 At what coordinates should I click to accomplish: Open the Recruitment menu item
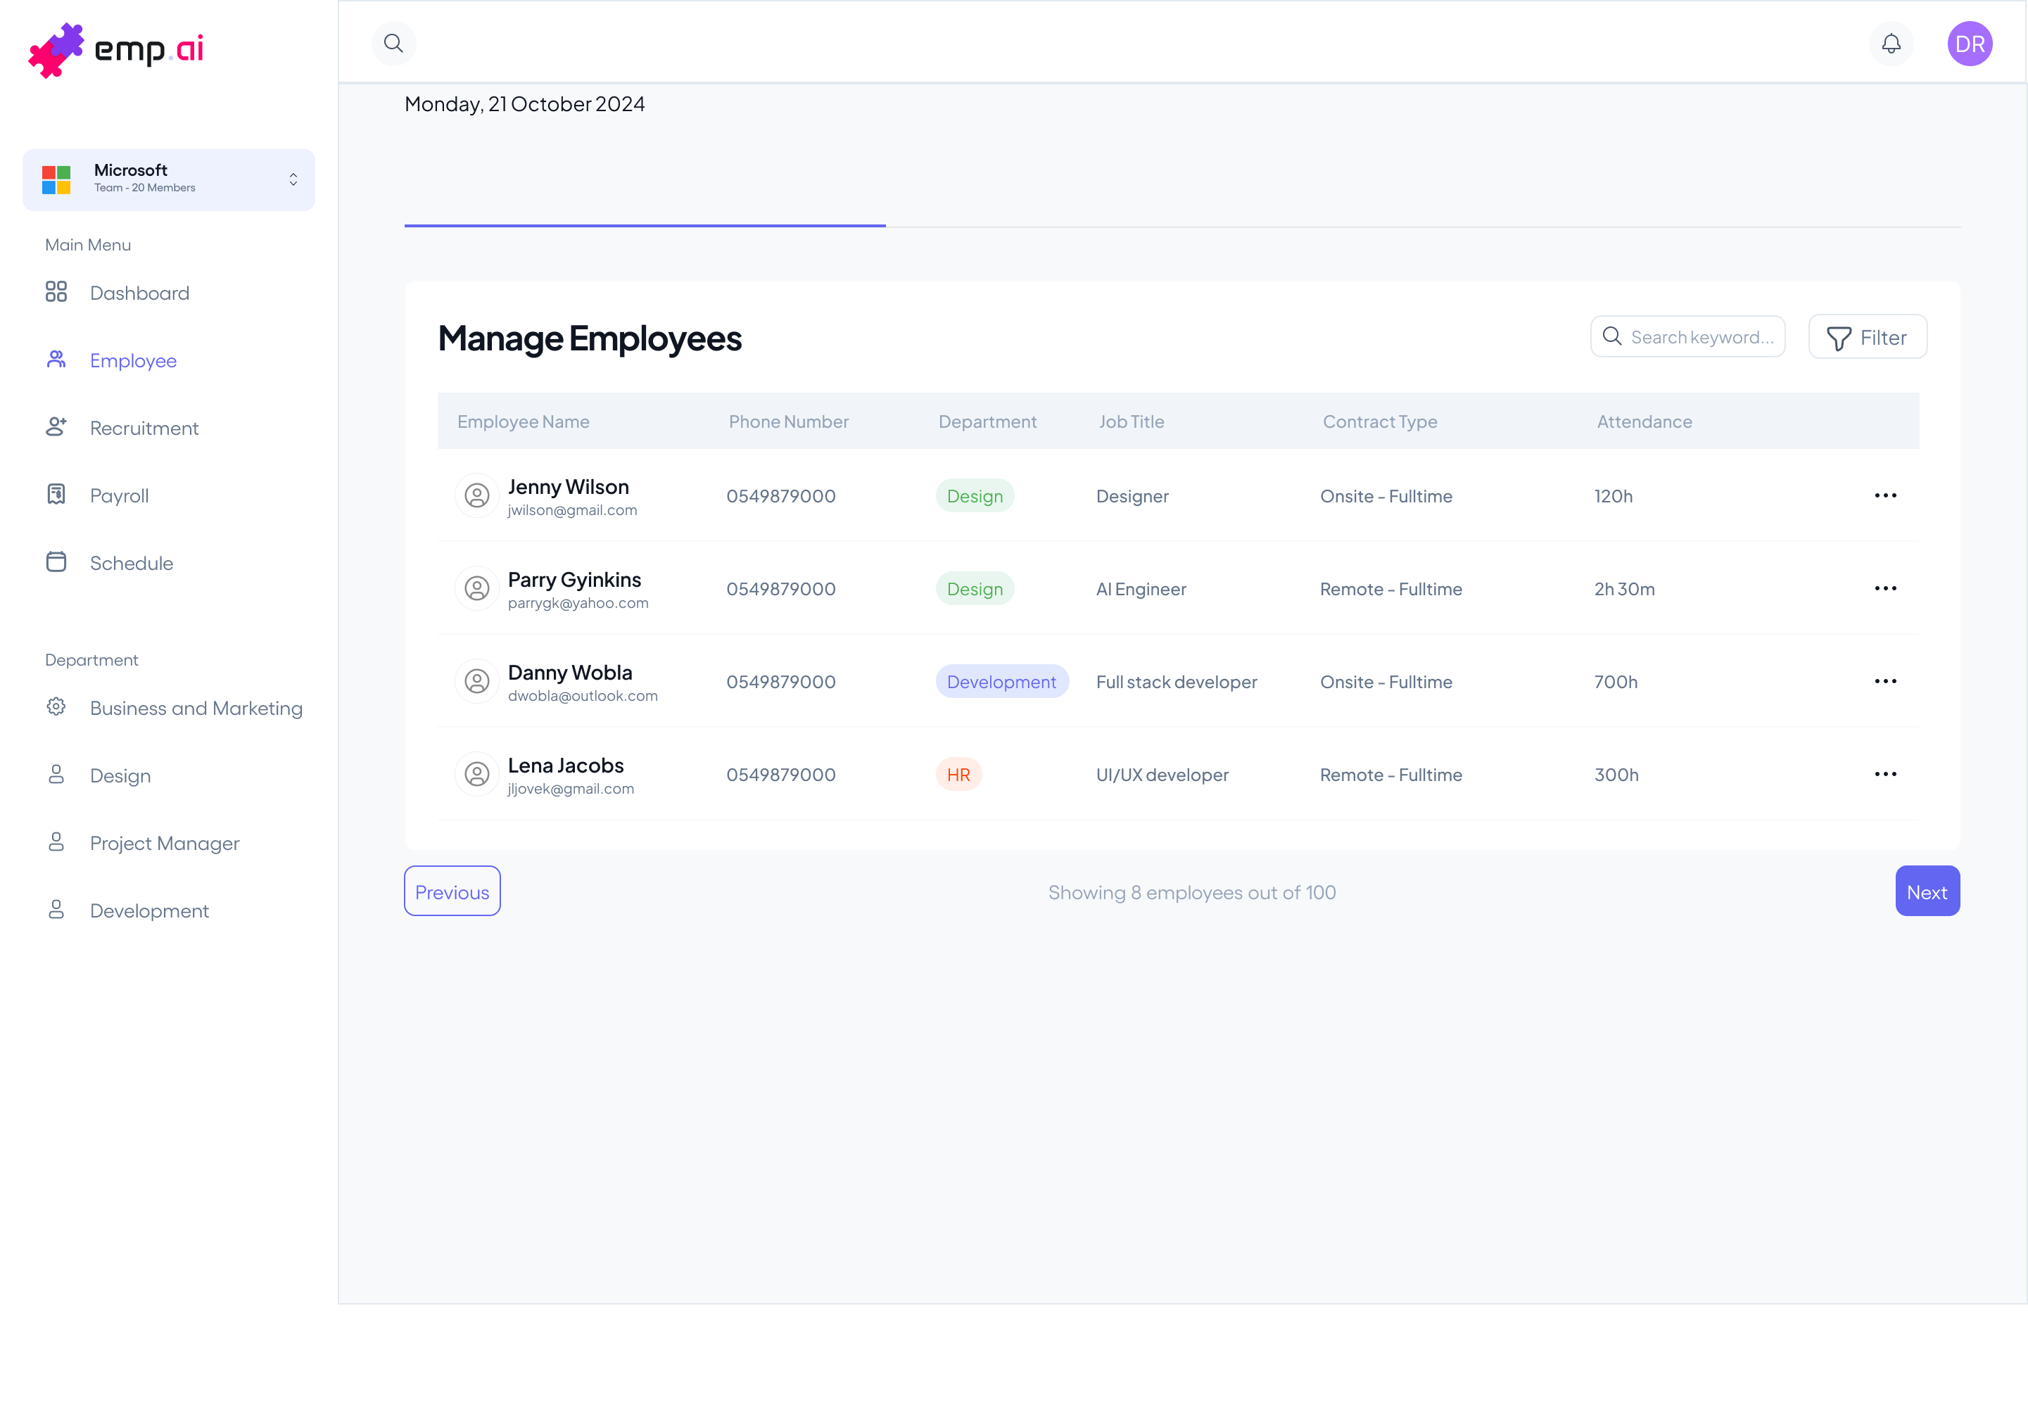(x=144, y=428)
